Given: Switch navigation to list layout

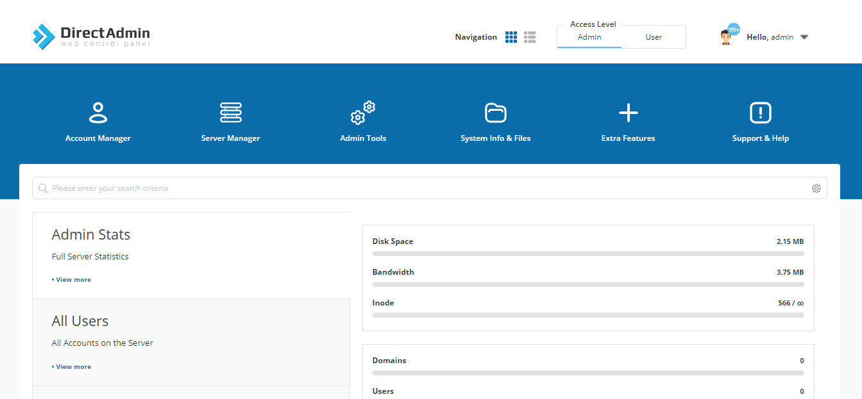Looking at the screenshot, I should [x=530, y=37].
